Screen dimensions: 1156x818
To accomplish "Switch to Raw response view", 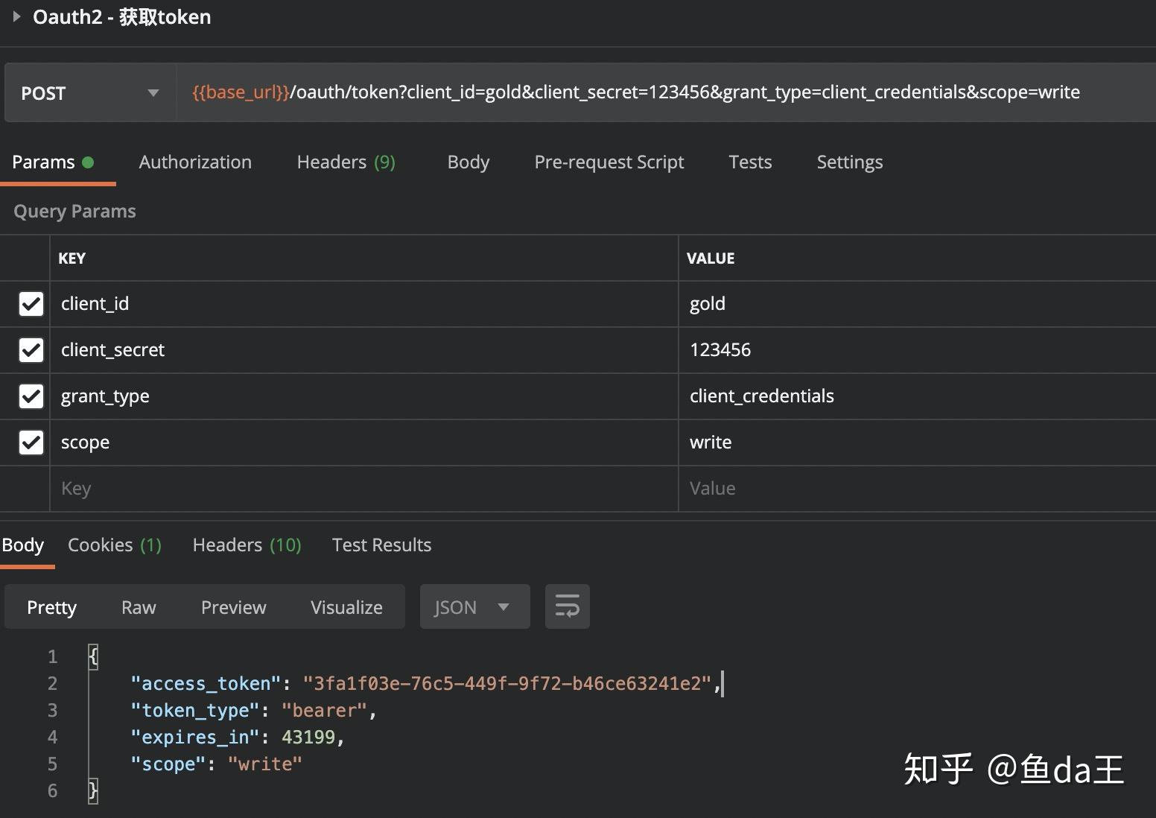I will coord(139,607).
